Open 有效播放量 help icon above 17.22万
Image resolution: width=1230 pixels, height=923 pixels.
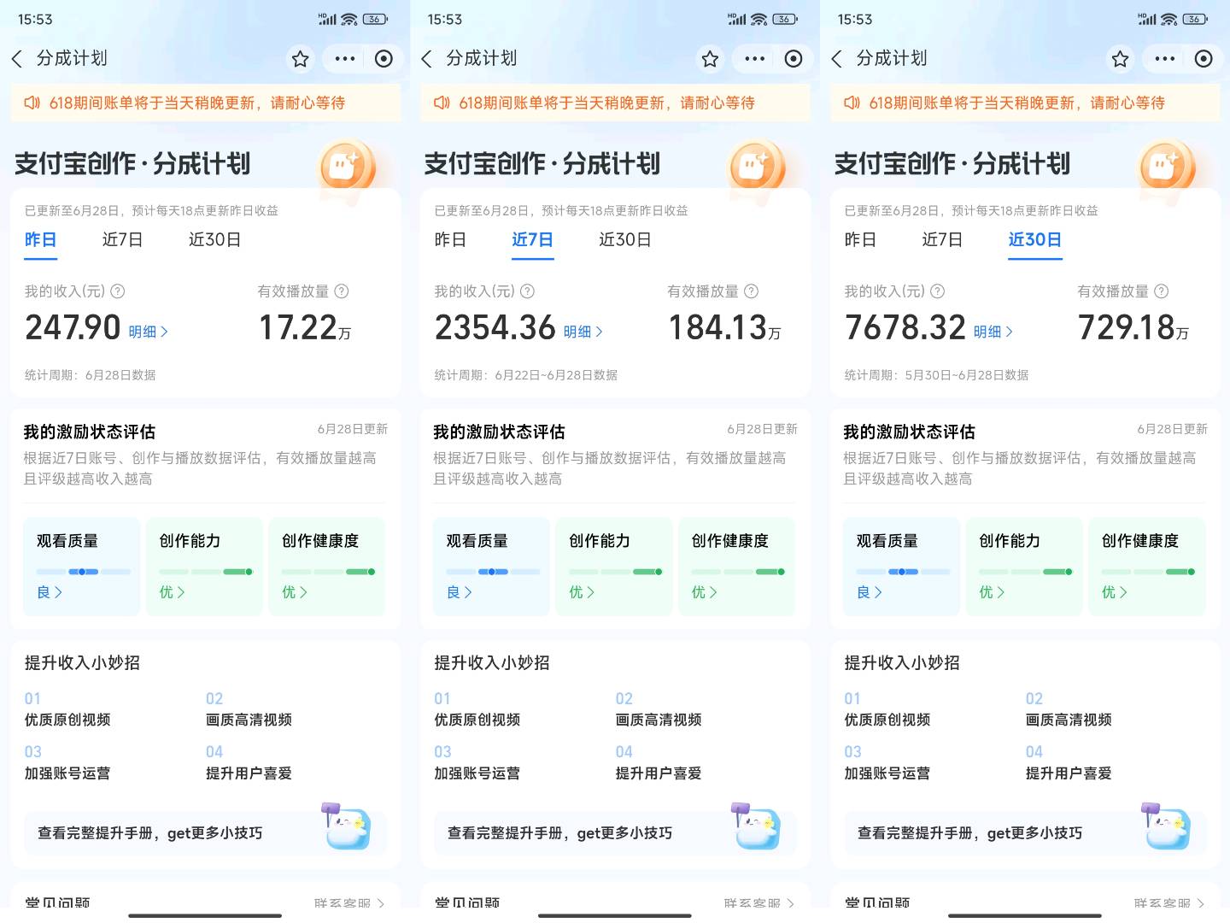click(x=342, y=291)
